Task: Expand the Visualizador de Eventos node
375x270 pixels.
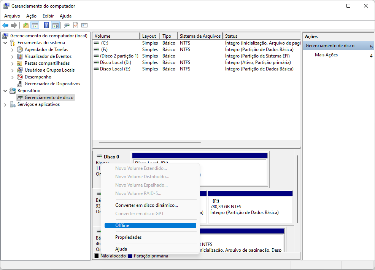Action: click(13, 56)
